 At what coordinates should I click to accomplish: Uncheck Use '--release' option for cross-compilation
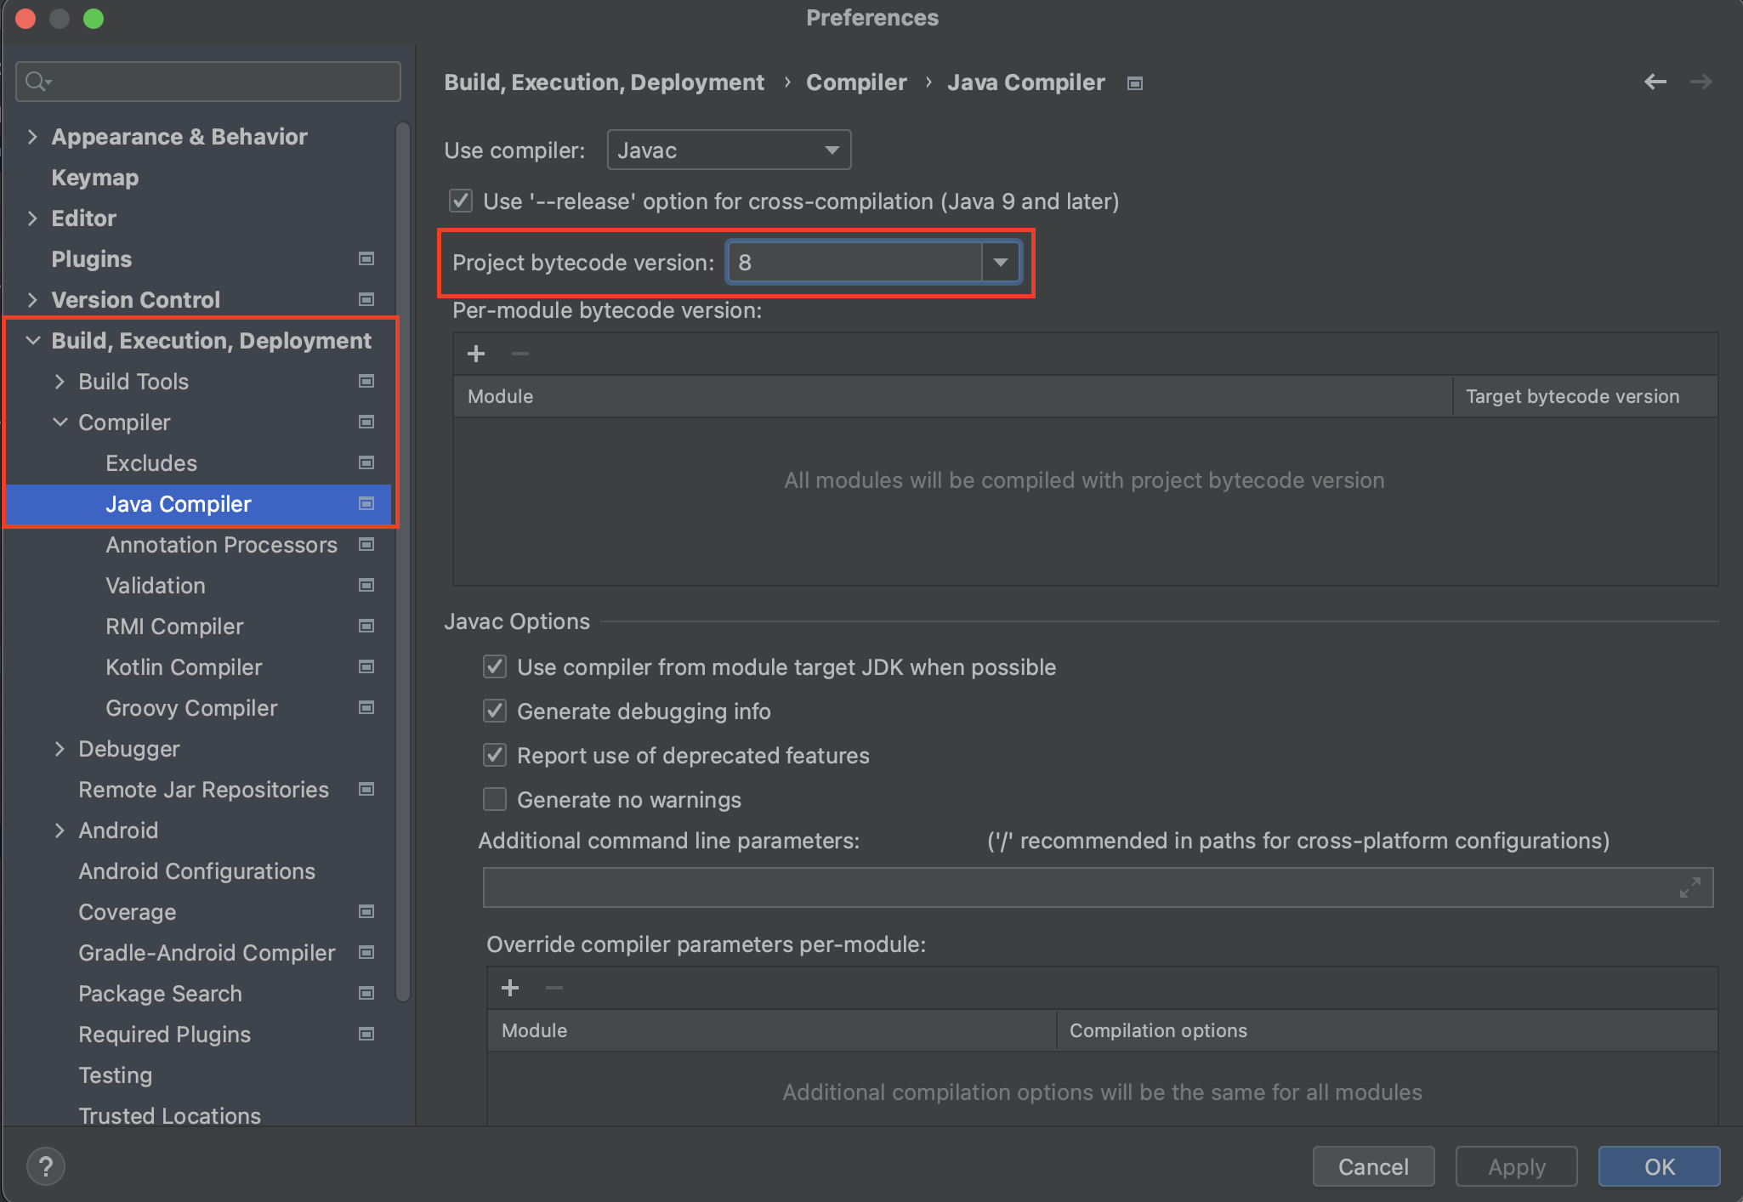pyautogui.click(x=461, y=201)
